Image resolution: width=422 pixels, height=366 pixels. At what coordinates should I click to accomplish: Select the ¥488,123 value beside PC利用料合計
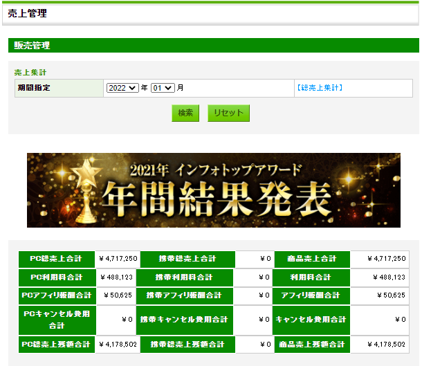click(117, 277)
